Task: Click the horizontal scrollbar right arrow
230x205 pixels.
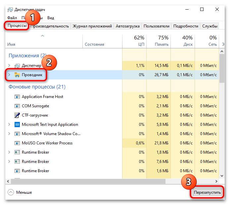Action: point(216,181)
